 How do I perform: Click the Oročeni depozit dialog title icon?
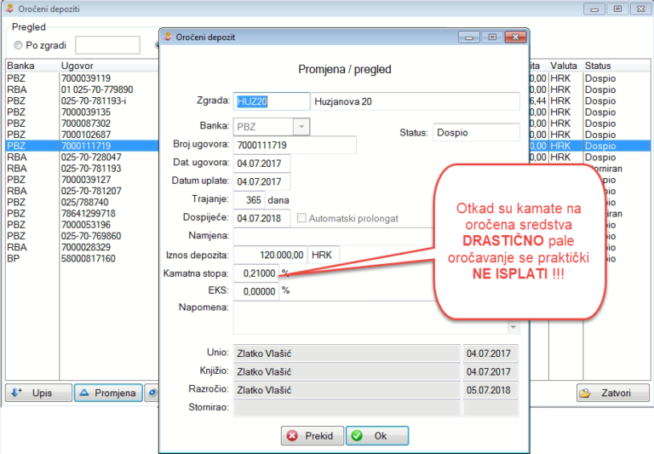168,37
